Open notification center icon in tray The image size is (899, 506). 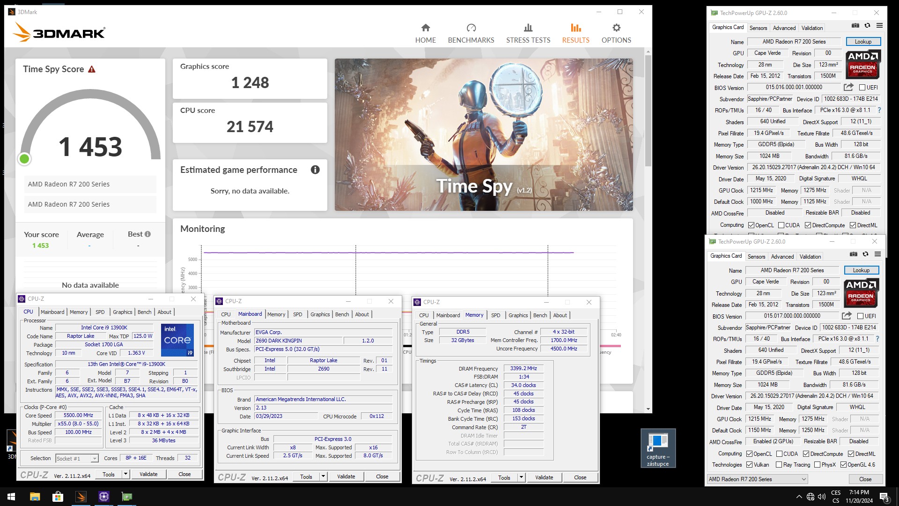(884, 497)
